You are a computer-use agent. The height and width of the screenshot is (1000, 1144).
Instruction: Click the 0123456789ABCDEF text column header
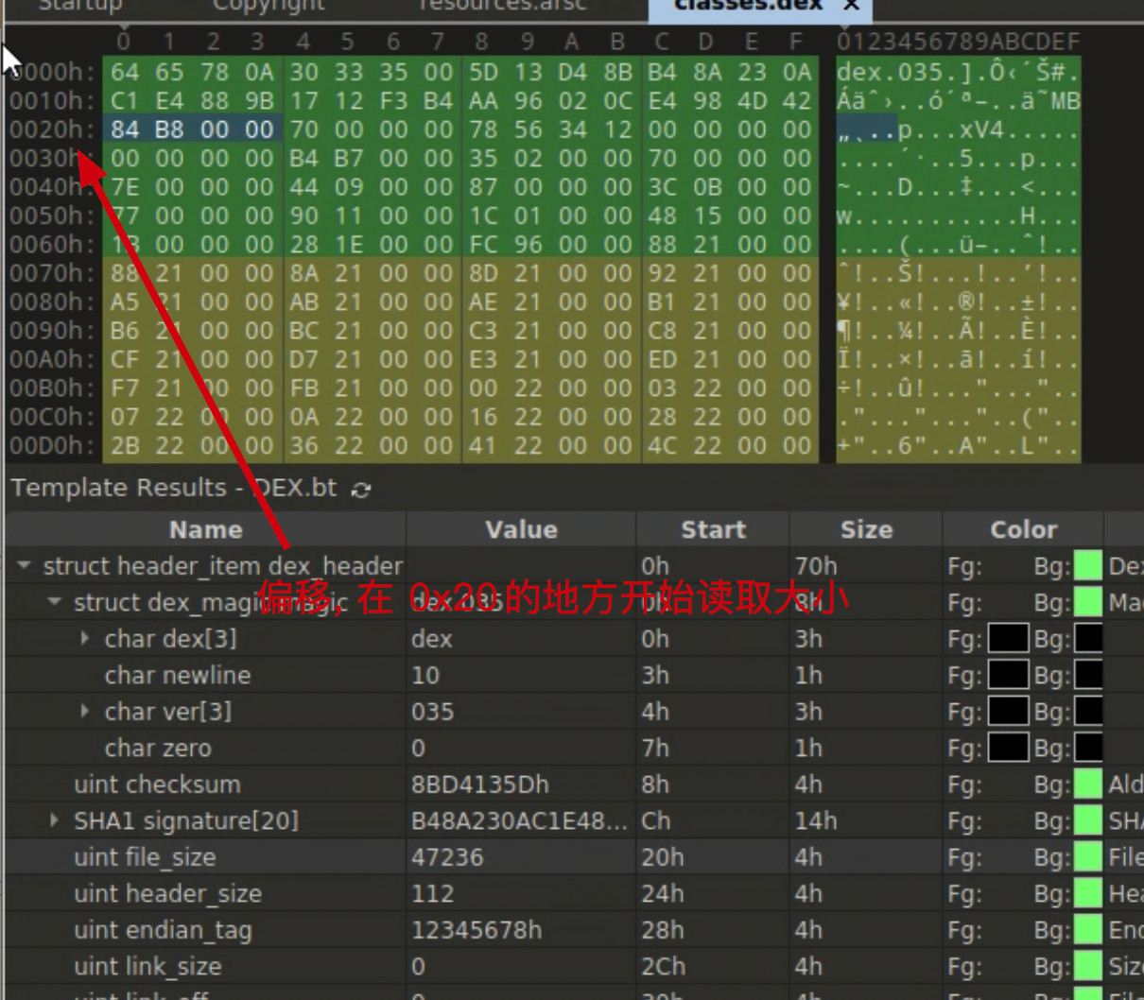point(958,42)
